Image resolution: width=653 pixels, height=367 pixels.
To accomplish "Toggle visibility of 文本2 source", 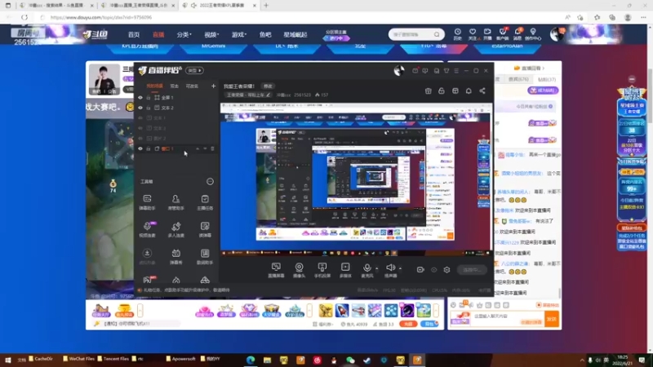I will [140, 108].
